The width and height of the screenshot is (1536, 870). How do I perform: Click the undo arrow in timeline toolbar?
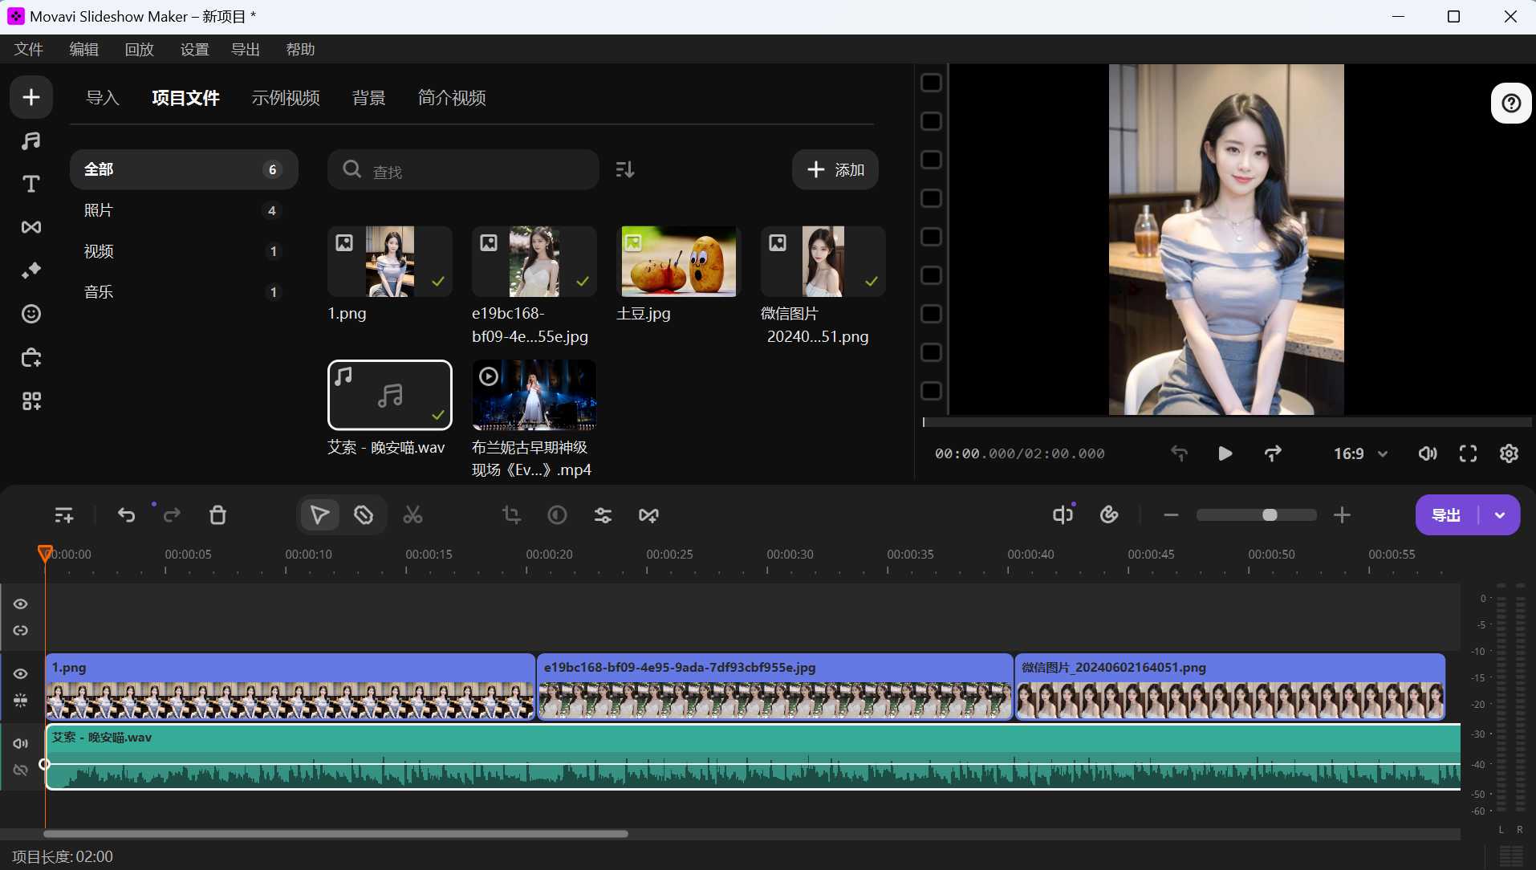pyautogui.click(x=126, y=515)
